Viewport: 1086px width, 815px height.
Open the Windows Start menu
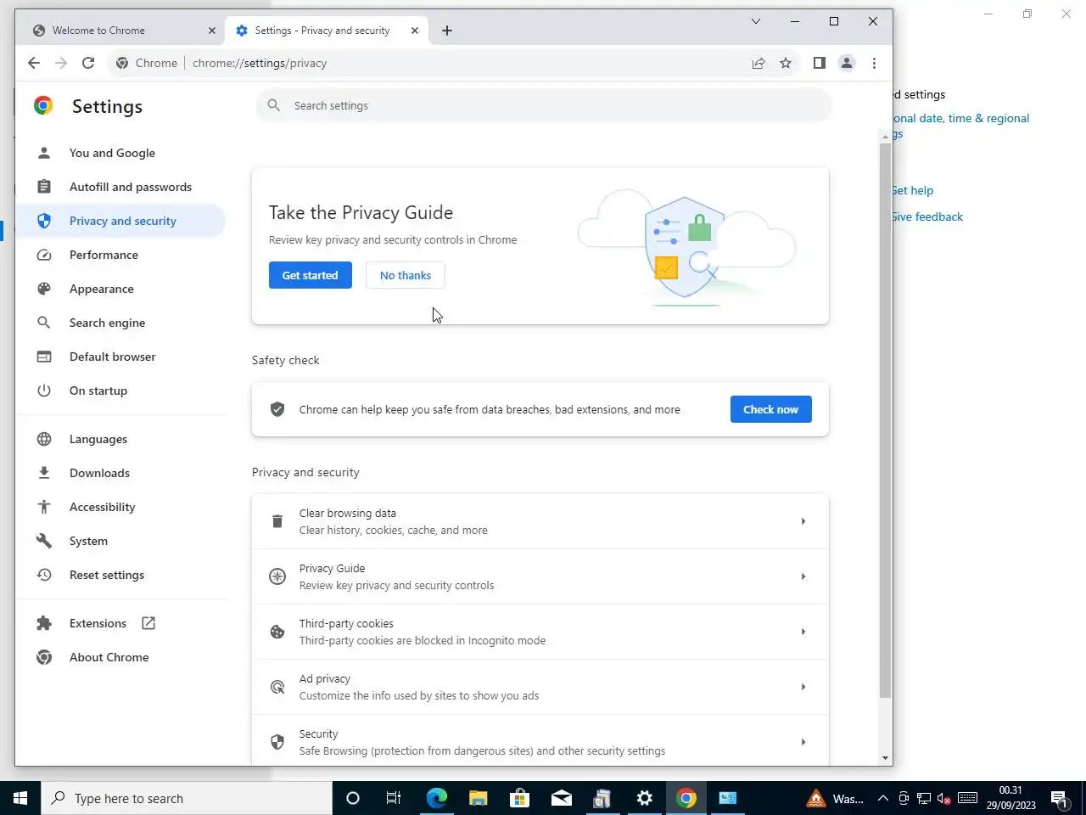click(x=20, y=798)
